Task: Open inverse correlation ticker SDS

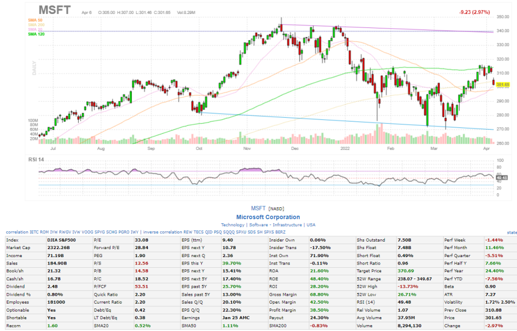Action: pyautogui.click(x=252, y=232)
